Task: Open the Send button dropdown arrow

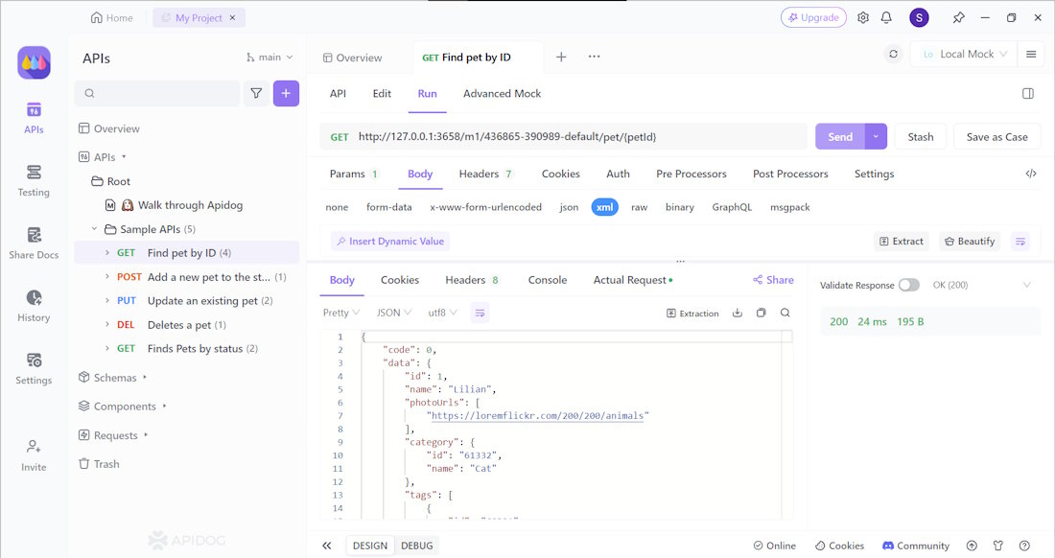Action: 876,137
